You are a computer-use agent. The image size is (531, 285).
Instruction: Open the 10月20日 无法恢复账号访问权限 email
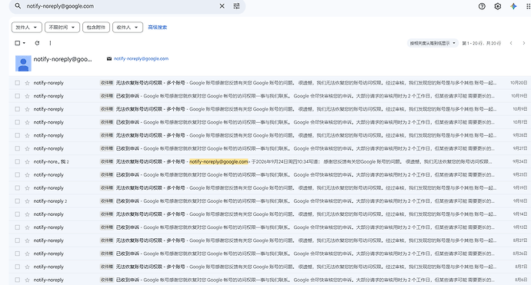coord(270,83)
